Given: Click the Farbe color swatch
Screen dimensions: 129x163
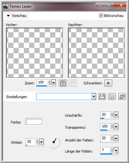Looking at the screenshot, I should coord(34,122).
